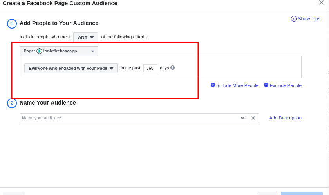329x195 pixels.
Task: Open the ANY criteria dropdown
Action: click(x=86, y=37)
